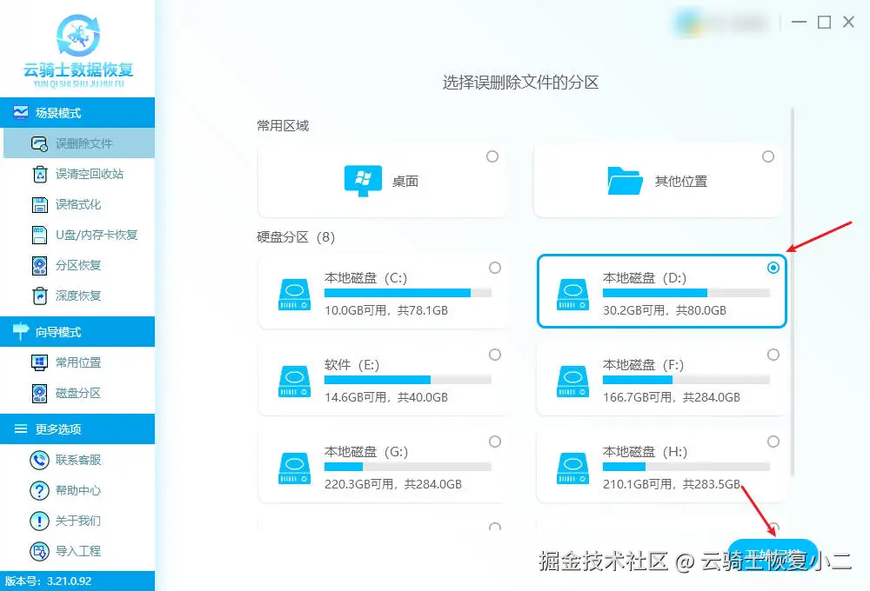
Task: Click the 10.0GB可用，共78.1GB text
Action: click(386, 310)
